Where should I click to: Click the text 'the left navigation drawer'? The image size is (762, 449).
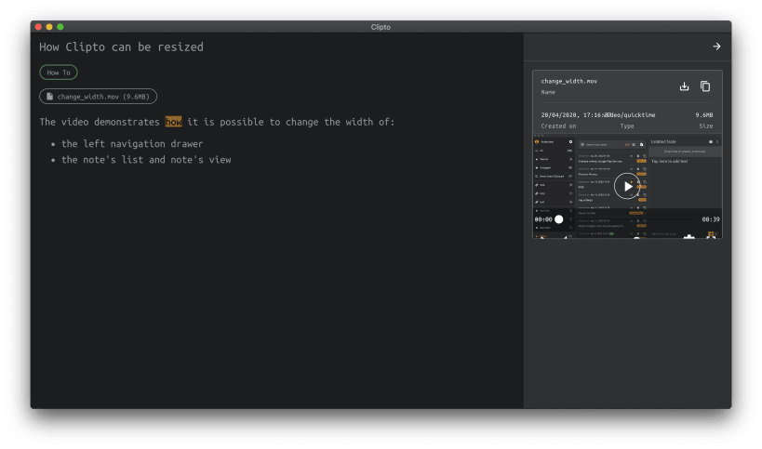pyautogui.click(x=132, y=144)
